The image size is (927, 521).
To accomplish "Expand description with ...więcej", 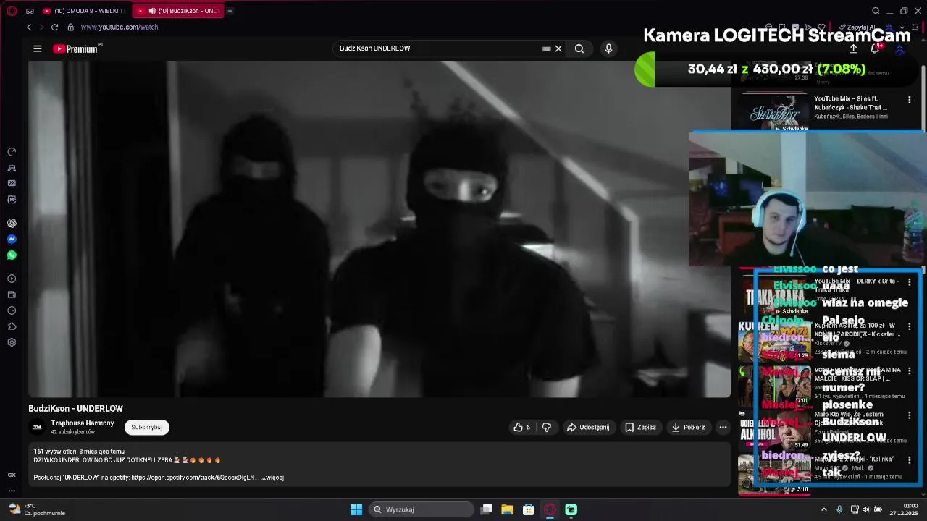I will (272, 478).
